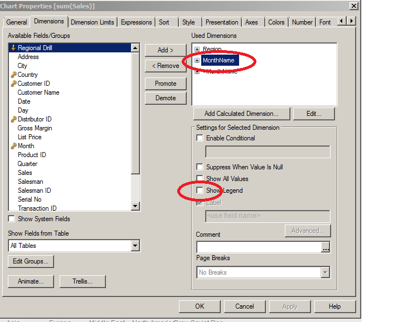This screenshot has height=322, width=418.
Task: Click the label field showing use field name
Action: point(268,216)
